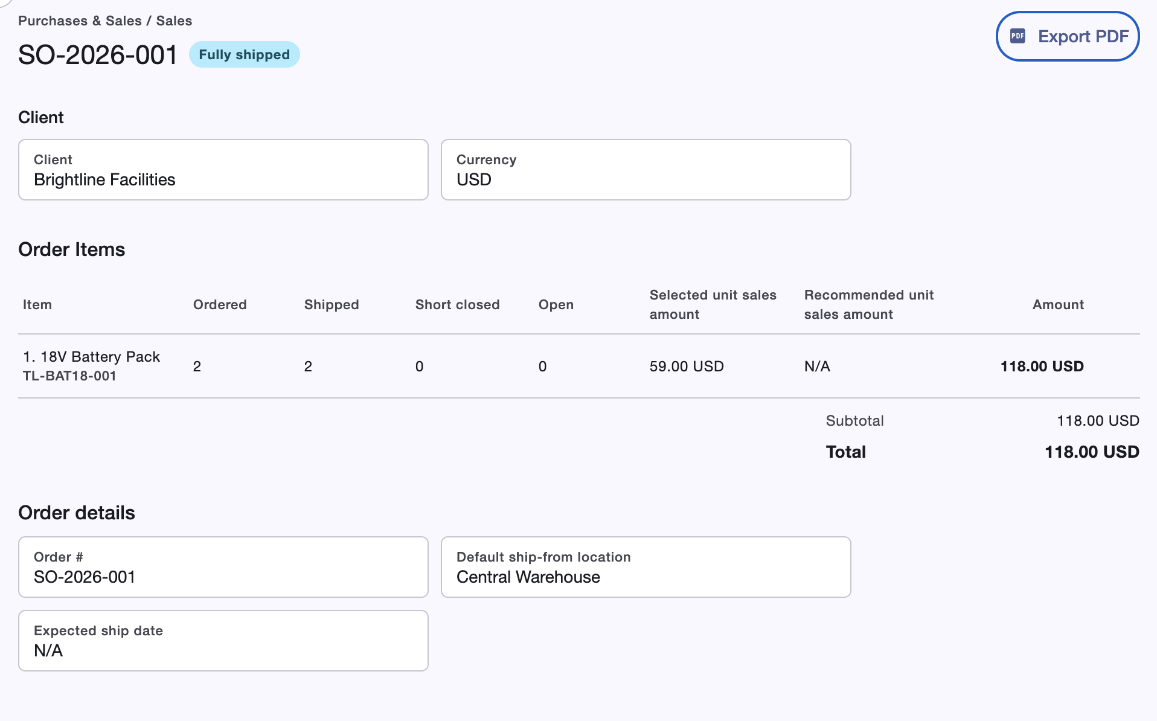
Task: Select the SO-2026-001 page title
Action: (x=98, y=55)
